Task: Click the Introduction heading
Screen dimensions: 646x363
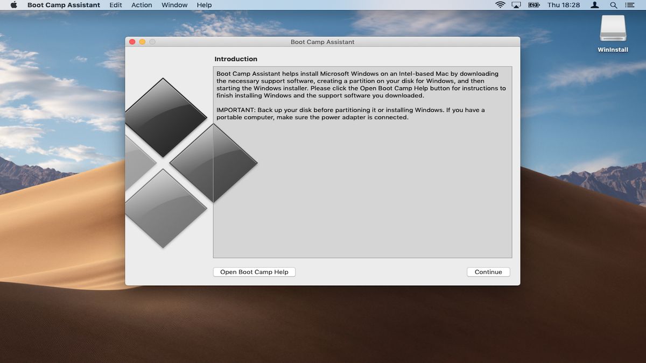Action: [x=236, y=59]
